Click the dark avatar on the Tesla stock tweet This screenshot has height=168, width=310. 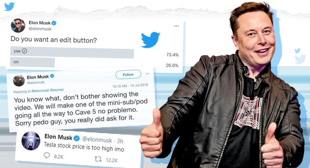click(x=31, y=141)
